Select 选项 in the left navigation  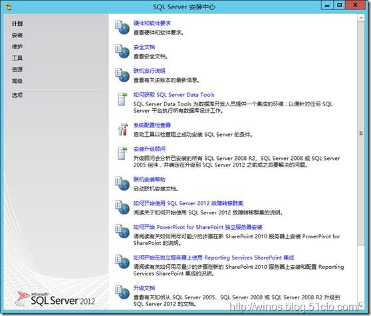[17, 95]
